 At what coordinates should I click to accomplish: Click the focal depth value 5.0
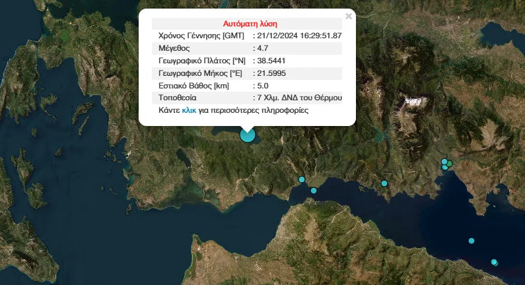click(x=263, y=86)
